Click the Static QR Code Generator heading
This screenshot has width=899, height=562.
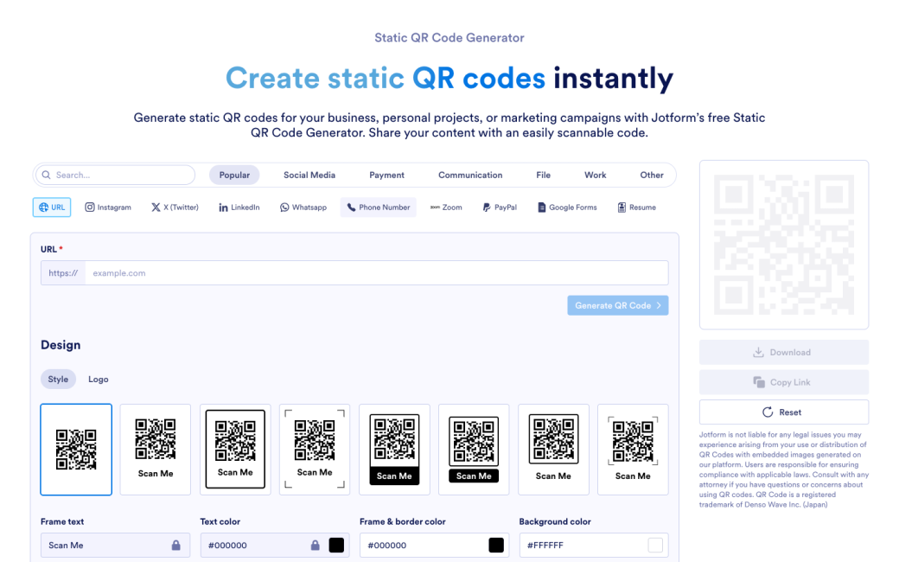click(449, 38)
